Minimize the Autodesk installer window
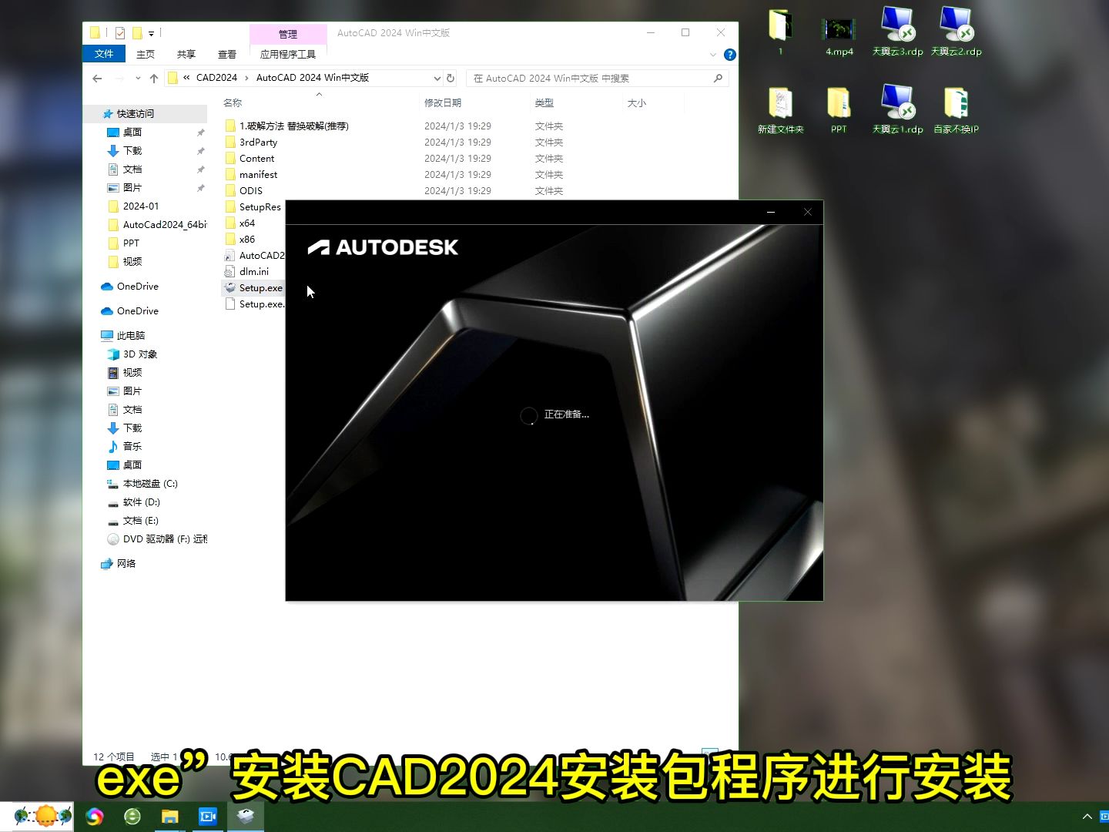Screen dimensions: 1109x832 coord(771,212)
